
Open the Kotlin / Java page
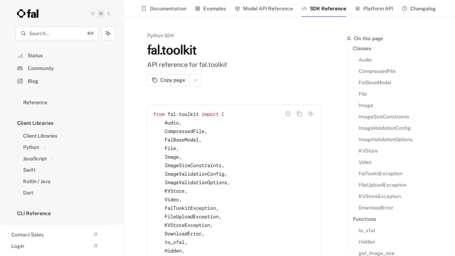(x=37, y=181)
